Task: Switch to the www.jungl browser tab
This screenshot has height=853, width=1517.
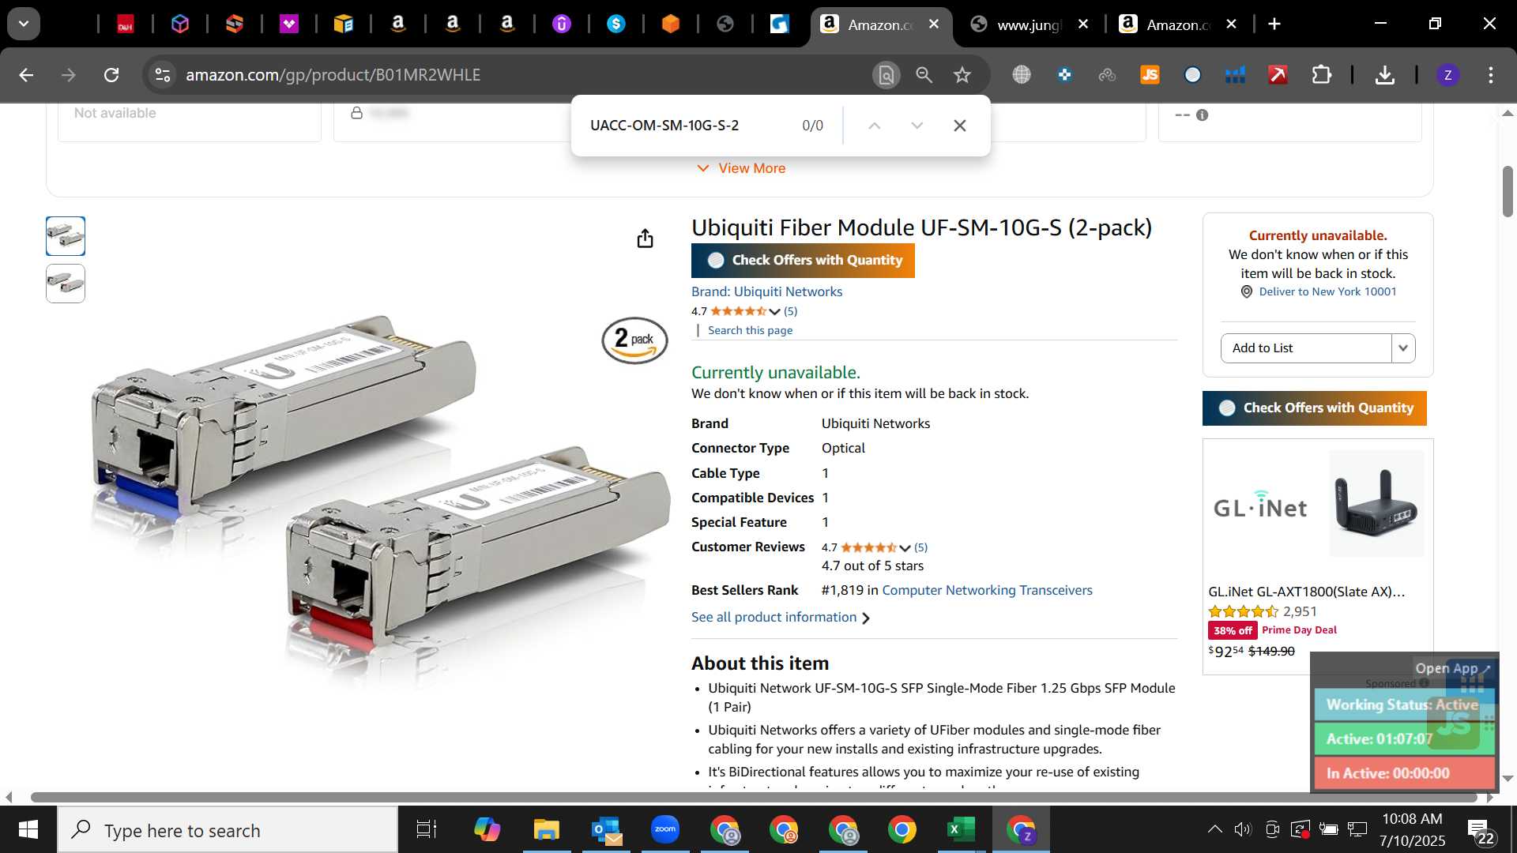Action: point(1029,24)
